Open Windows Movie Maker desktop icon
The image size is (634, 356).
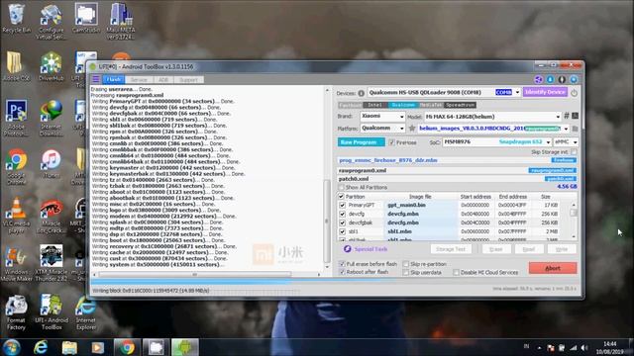16,263
